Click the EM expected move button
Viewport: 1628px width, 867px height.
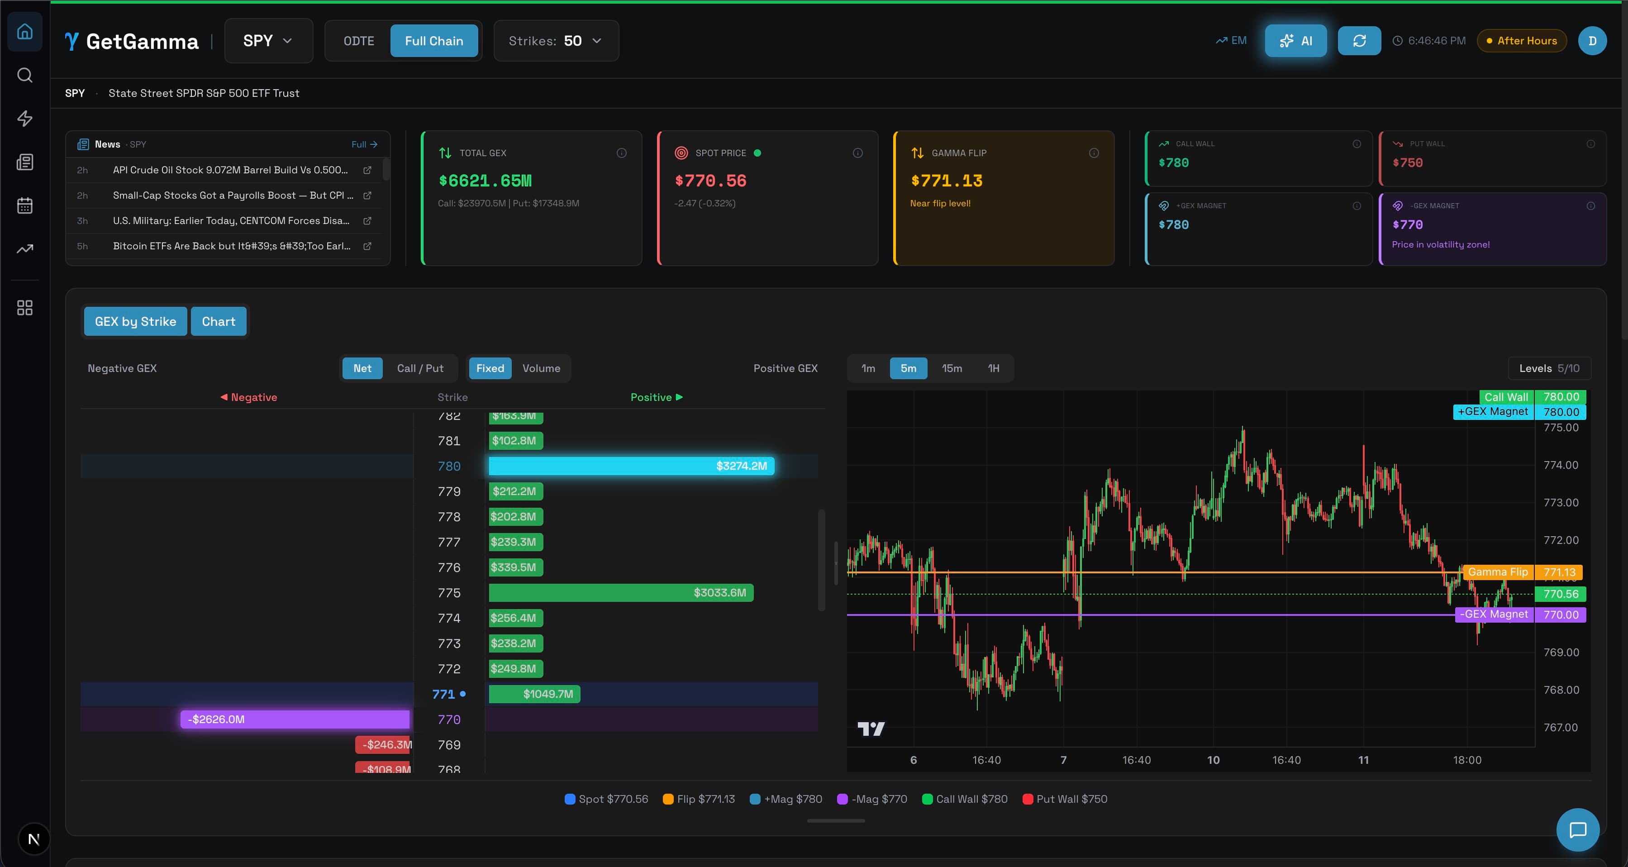coord(1231,40)
